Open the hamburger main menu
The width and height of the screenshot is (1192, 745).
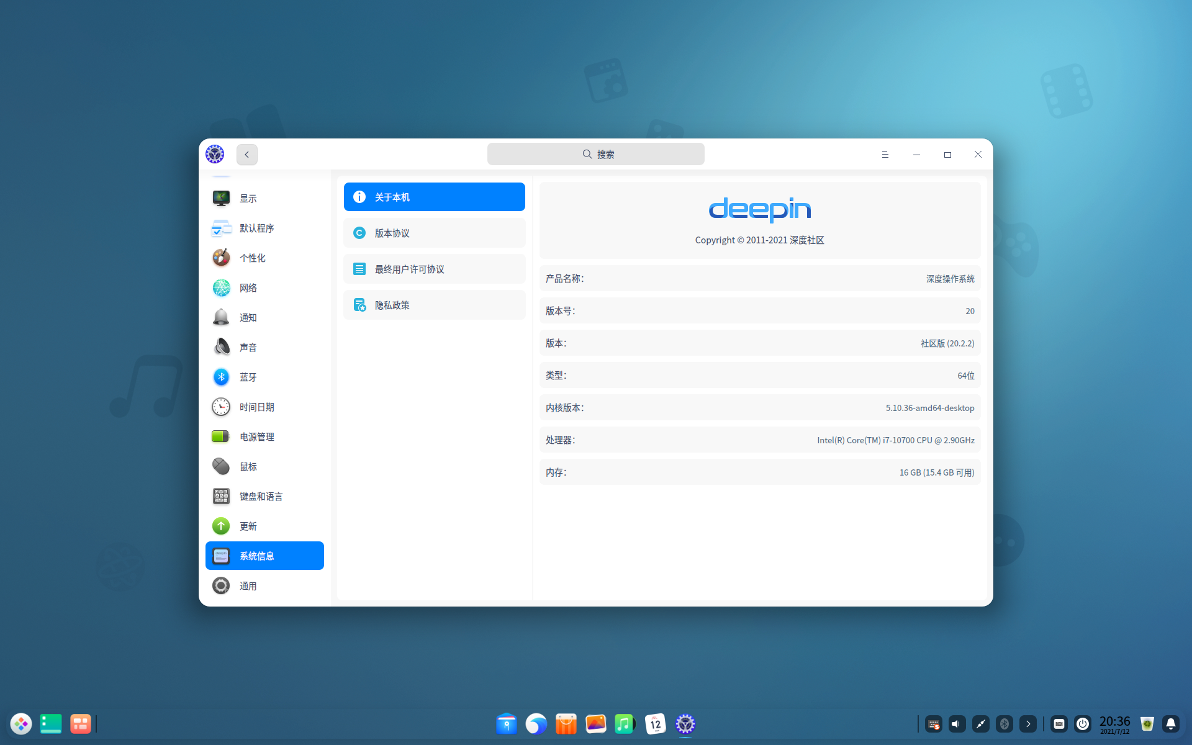(x=885, y=155)
